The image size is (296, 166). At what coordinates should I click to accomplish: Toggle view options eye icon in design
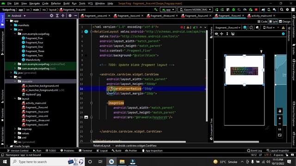click(216, 34)
